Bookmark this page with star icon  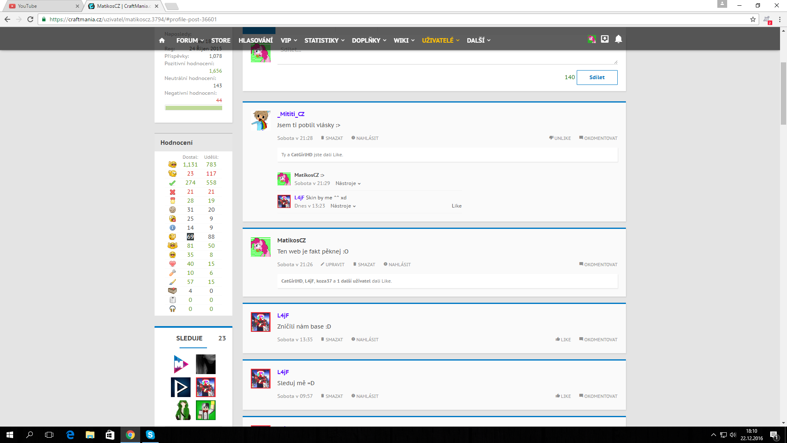pos(753,19)
